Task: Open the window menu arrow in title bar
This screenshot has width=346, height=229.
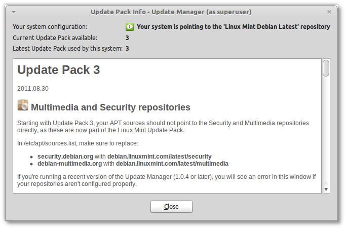Action: pos(14,12)
